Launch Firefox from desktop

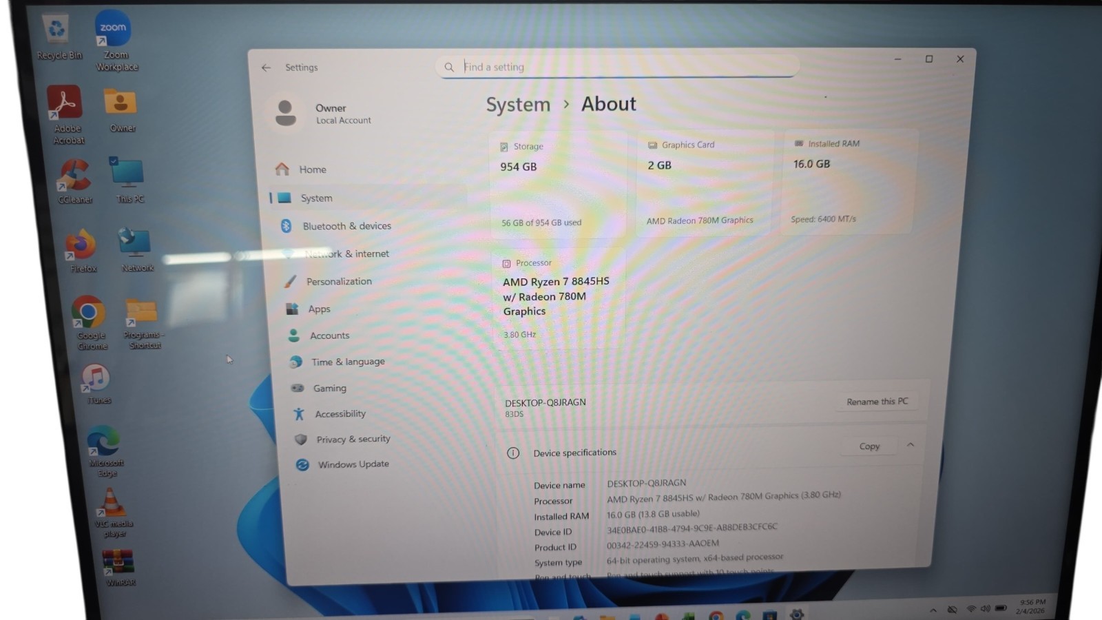[82, 251]
